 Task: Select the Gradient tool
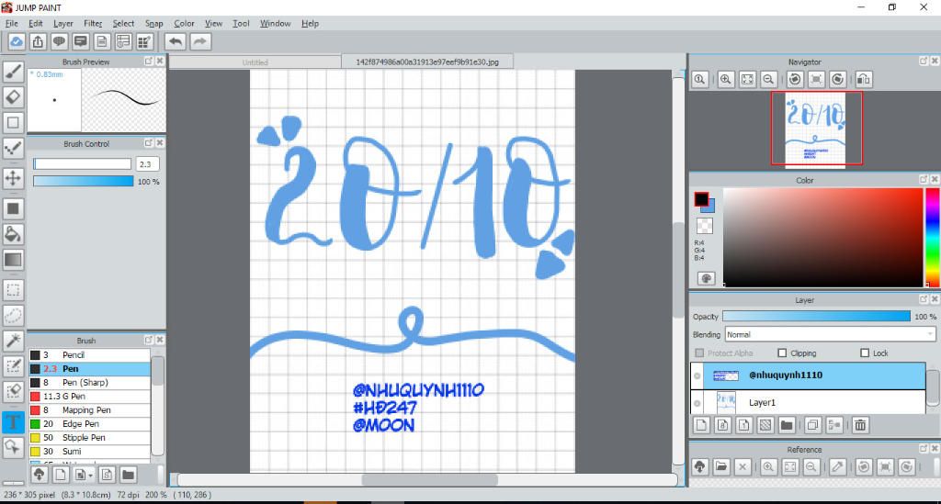click(13, 260)
